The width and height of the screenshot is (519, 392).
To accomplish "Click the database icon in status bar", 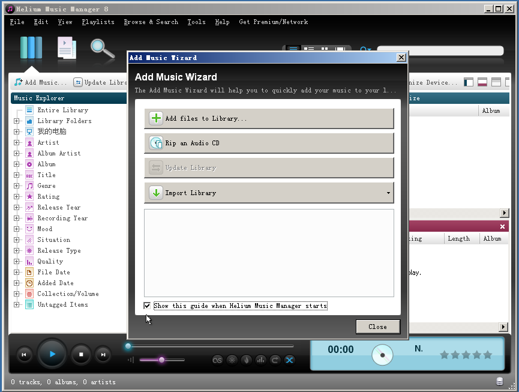I will [499, 381].
